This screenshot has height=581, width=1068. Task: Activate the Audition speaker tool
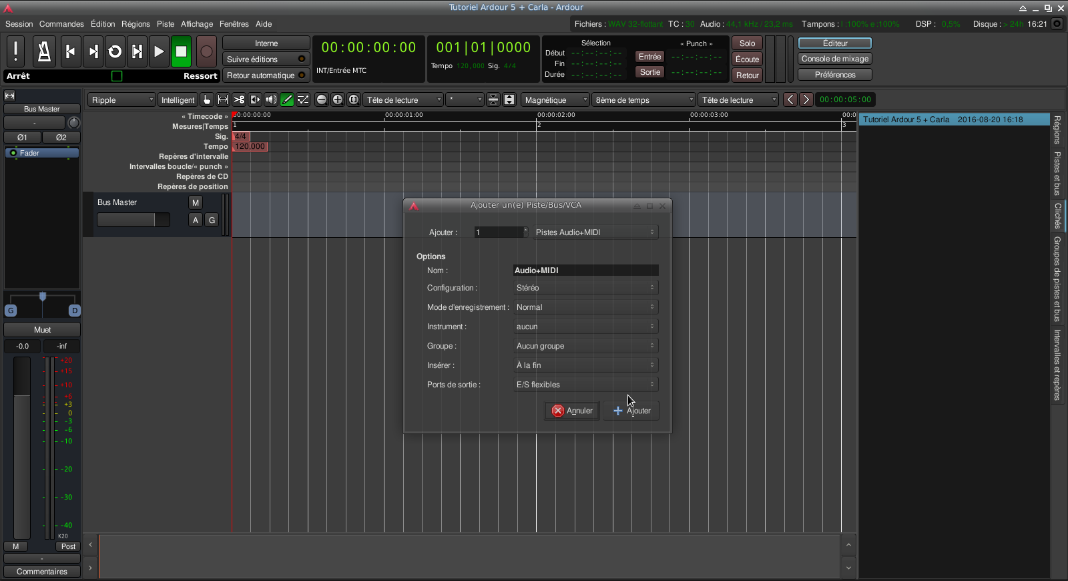[x=271, y=100]
